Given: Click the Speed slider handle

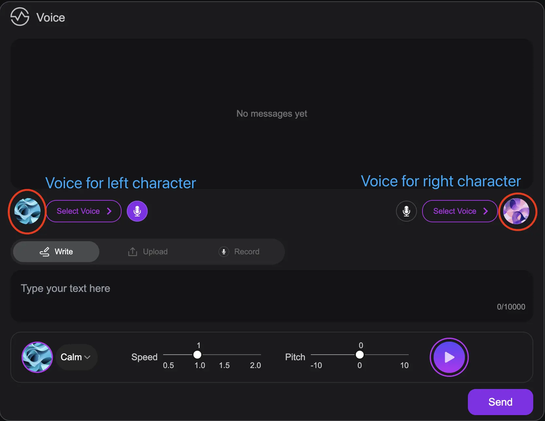Looking at the screenshot, I should 197,355.
